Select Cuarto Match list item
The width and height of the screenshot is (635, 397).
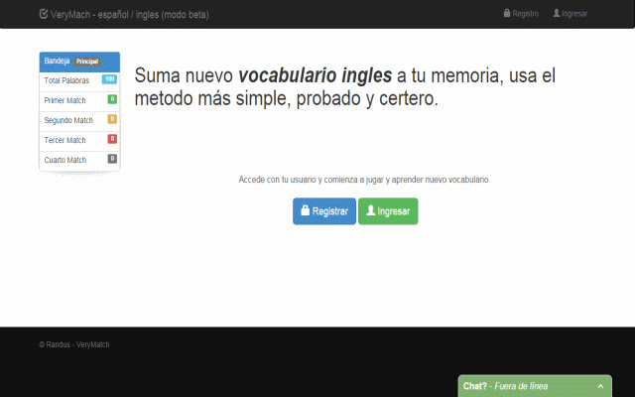(79, 161)
